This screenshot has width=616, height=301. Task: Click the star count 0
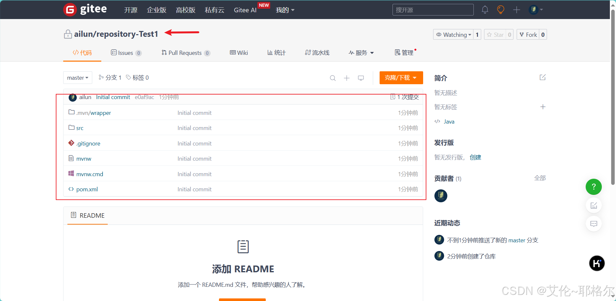(510, 35)
